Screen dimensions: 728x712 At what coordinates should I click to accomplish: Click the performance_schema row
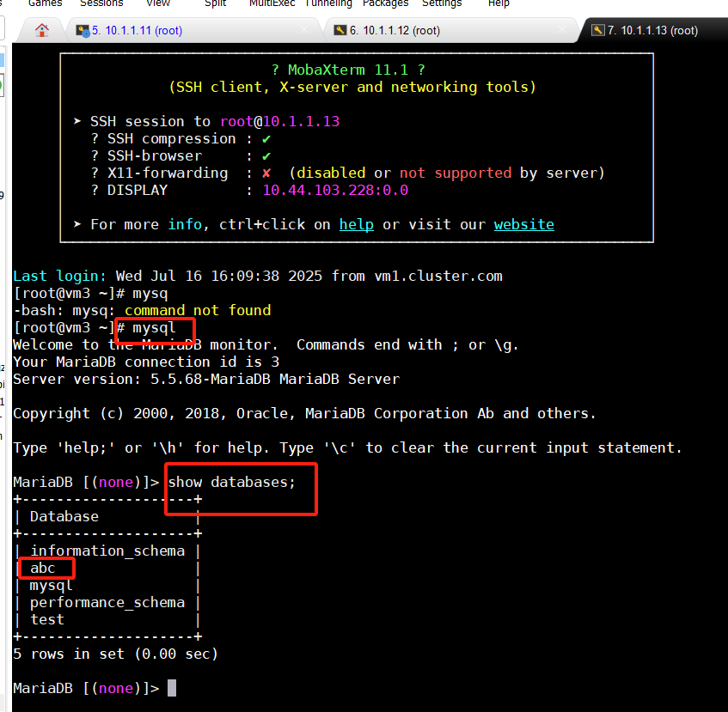(x=107, y=603)
